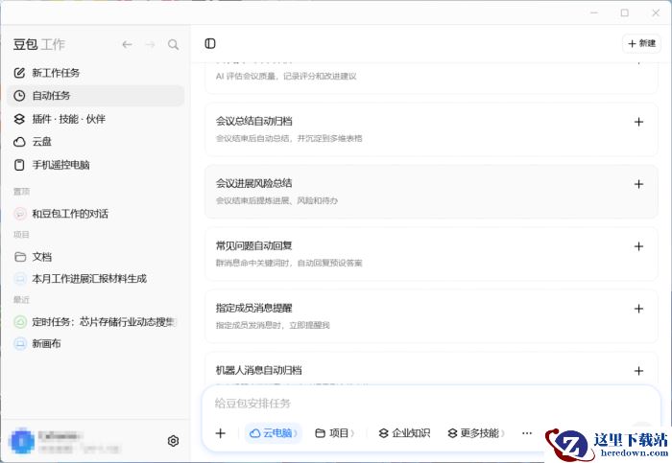Click the clock icon beside 自动任务
The height and width of the screenshot is (463, 672).
pos(19,96)
